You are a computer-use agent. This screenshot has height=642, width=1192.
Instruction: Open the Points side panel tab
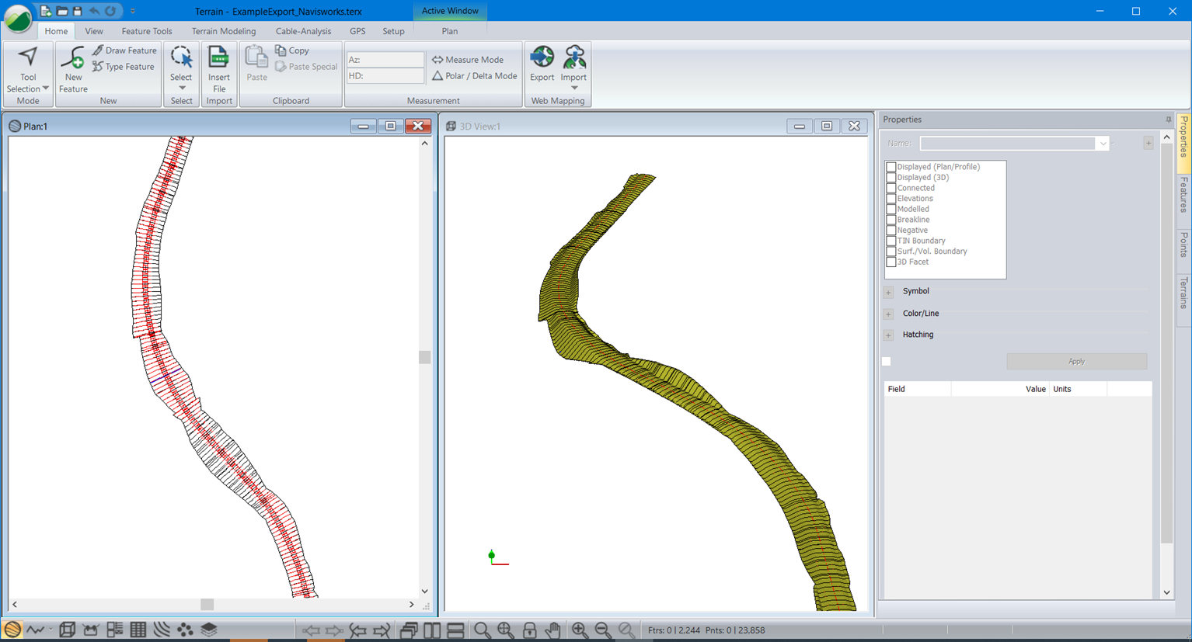click(1183, 245)
